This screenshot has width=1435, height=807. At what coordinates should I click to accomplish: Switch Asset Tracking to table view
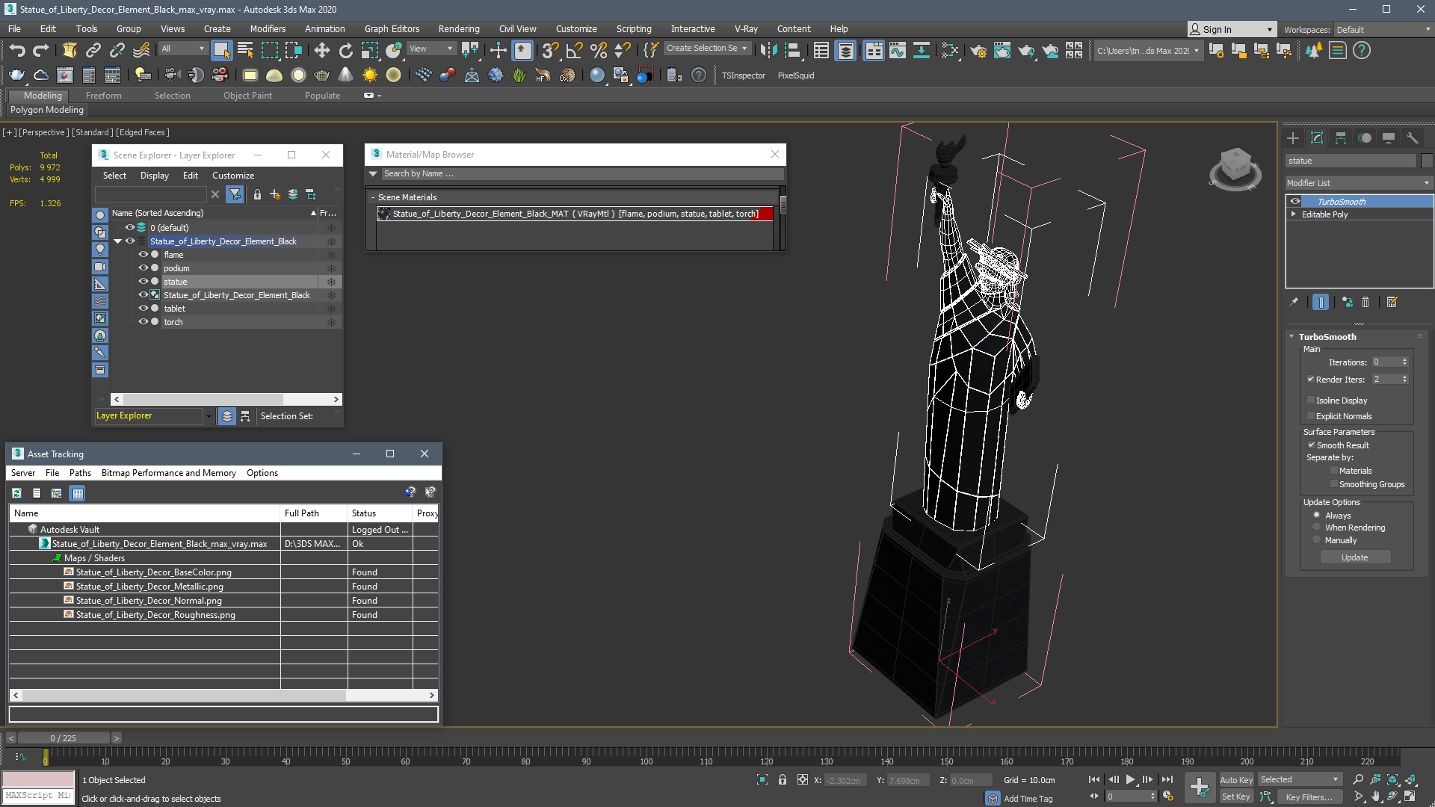pyautogui.click(x=78, y=493)
